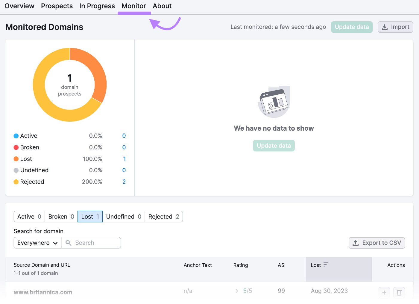Toggle the Undefined 0 filter chip
Image resolution: width=419 pixels, height=304 pixels.
coord(124,216)
